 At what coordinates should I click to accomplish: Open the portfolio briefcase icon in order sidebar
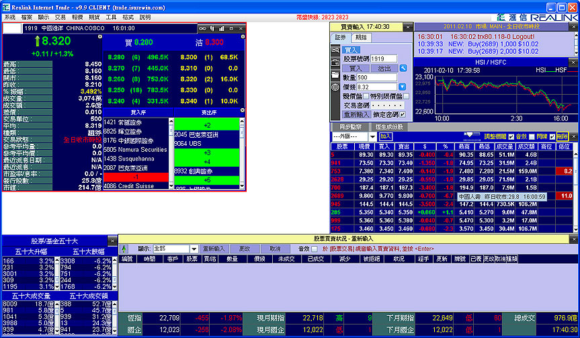point(335,62)
